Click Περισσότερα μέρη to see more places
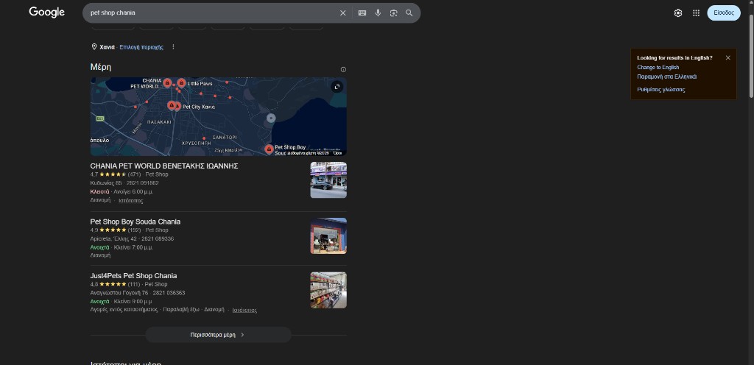The height and width of the screenshot is (365, 754). (x=218, y=335)
